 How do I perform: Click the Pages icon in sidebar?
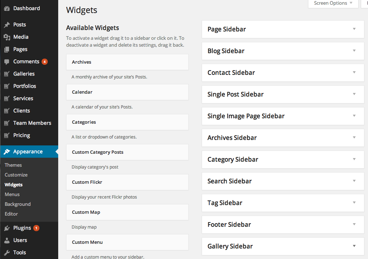point(7,49)
